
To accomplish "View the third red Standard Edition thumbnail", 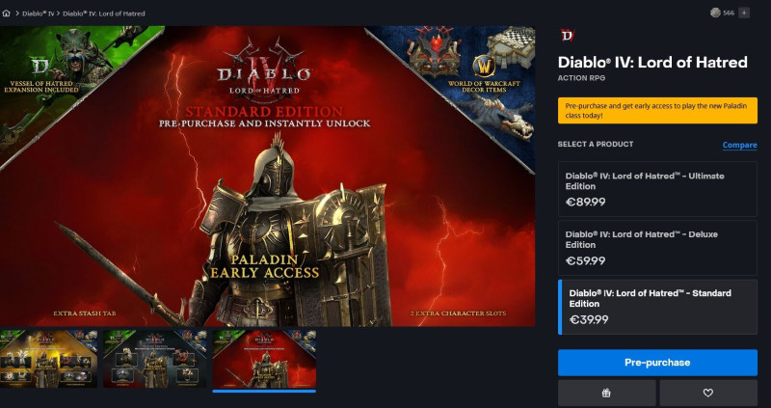I will 264,360.
